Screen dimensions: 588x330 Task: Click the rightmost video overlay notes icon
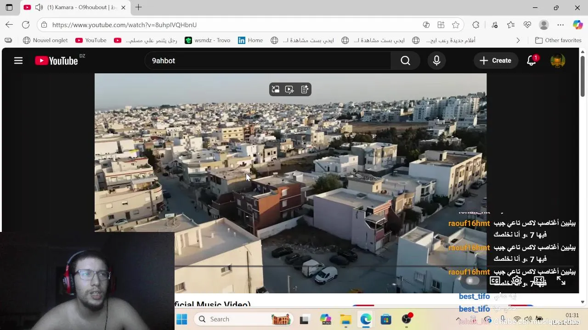304,89
